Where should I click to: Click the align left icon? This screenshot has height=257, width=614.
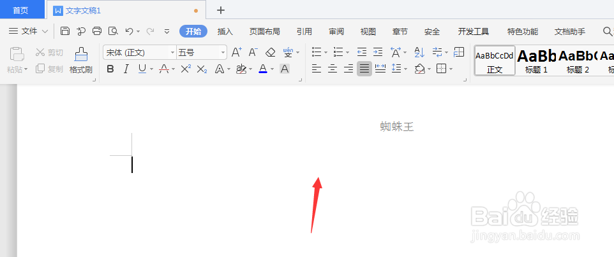[x=317, y=69]
